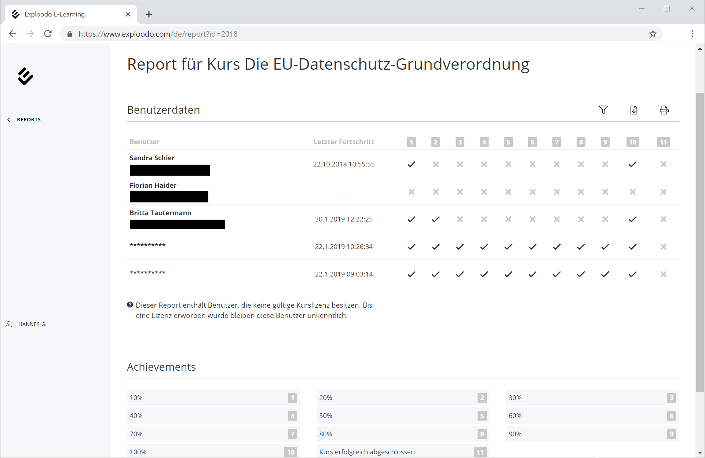Open Chrome three-dot menu
Viewport: 705px width, 458px height.
tap(692, 34)
